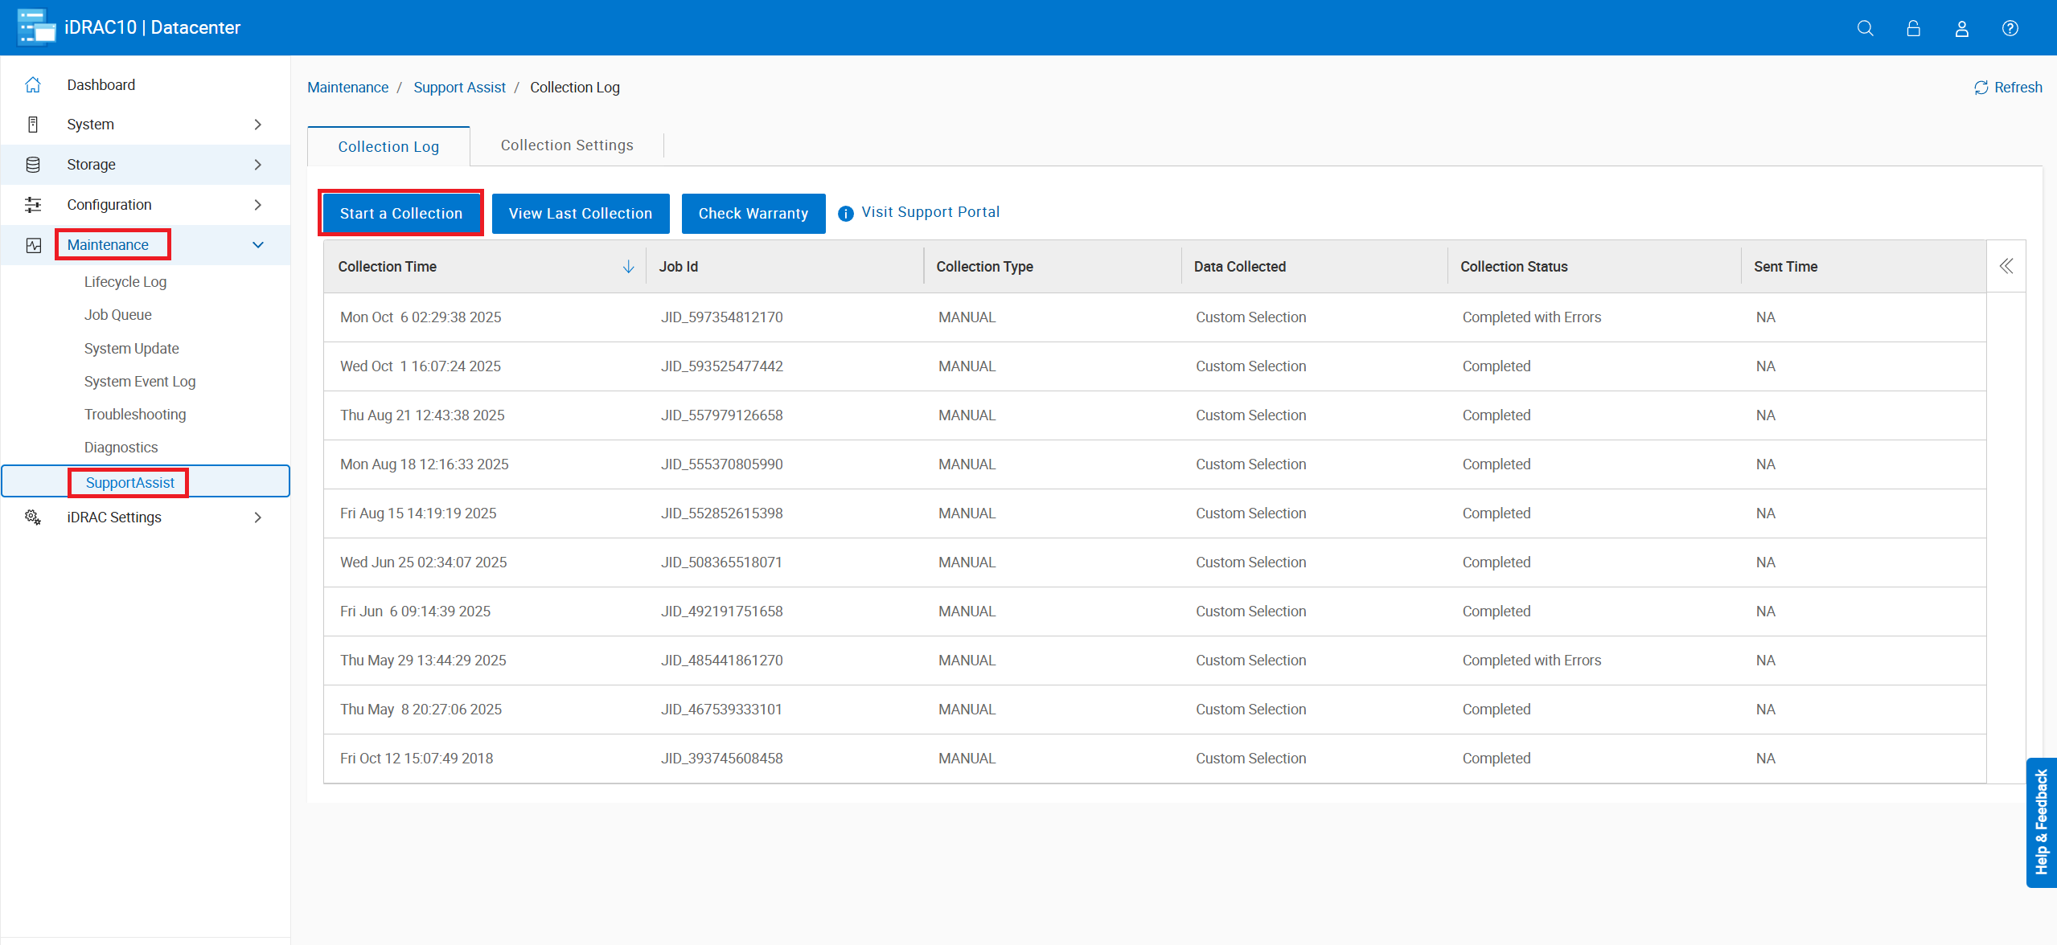Open the user profile icon
This screenshot has height=945, width=2057.
click(1961, 28)
